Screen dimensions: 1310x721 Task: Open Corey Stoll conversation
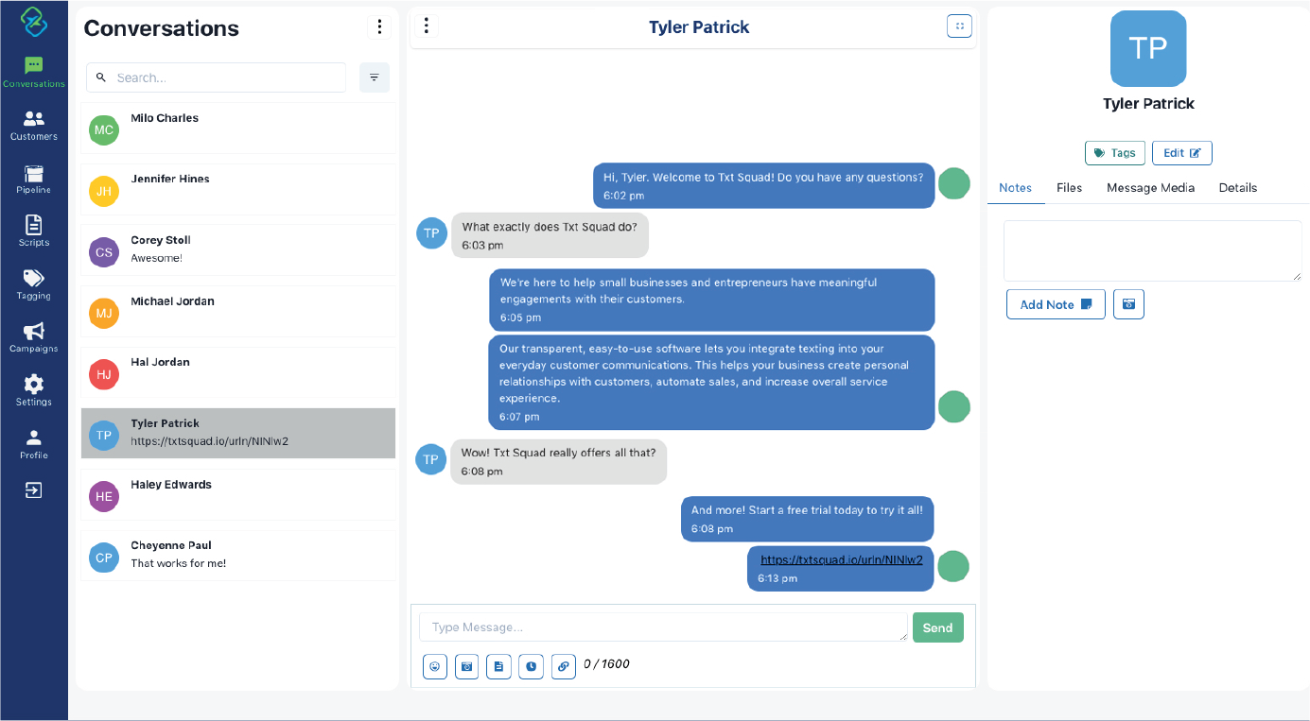(238, 250)
